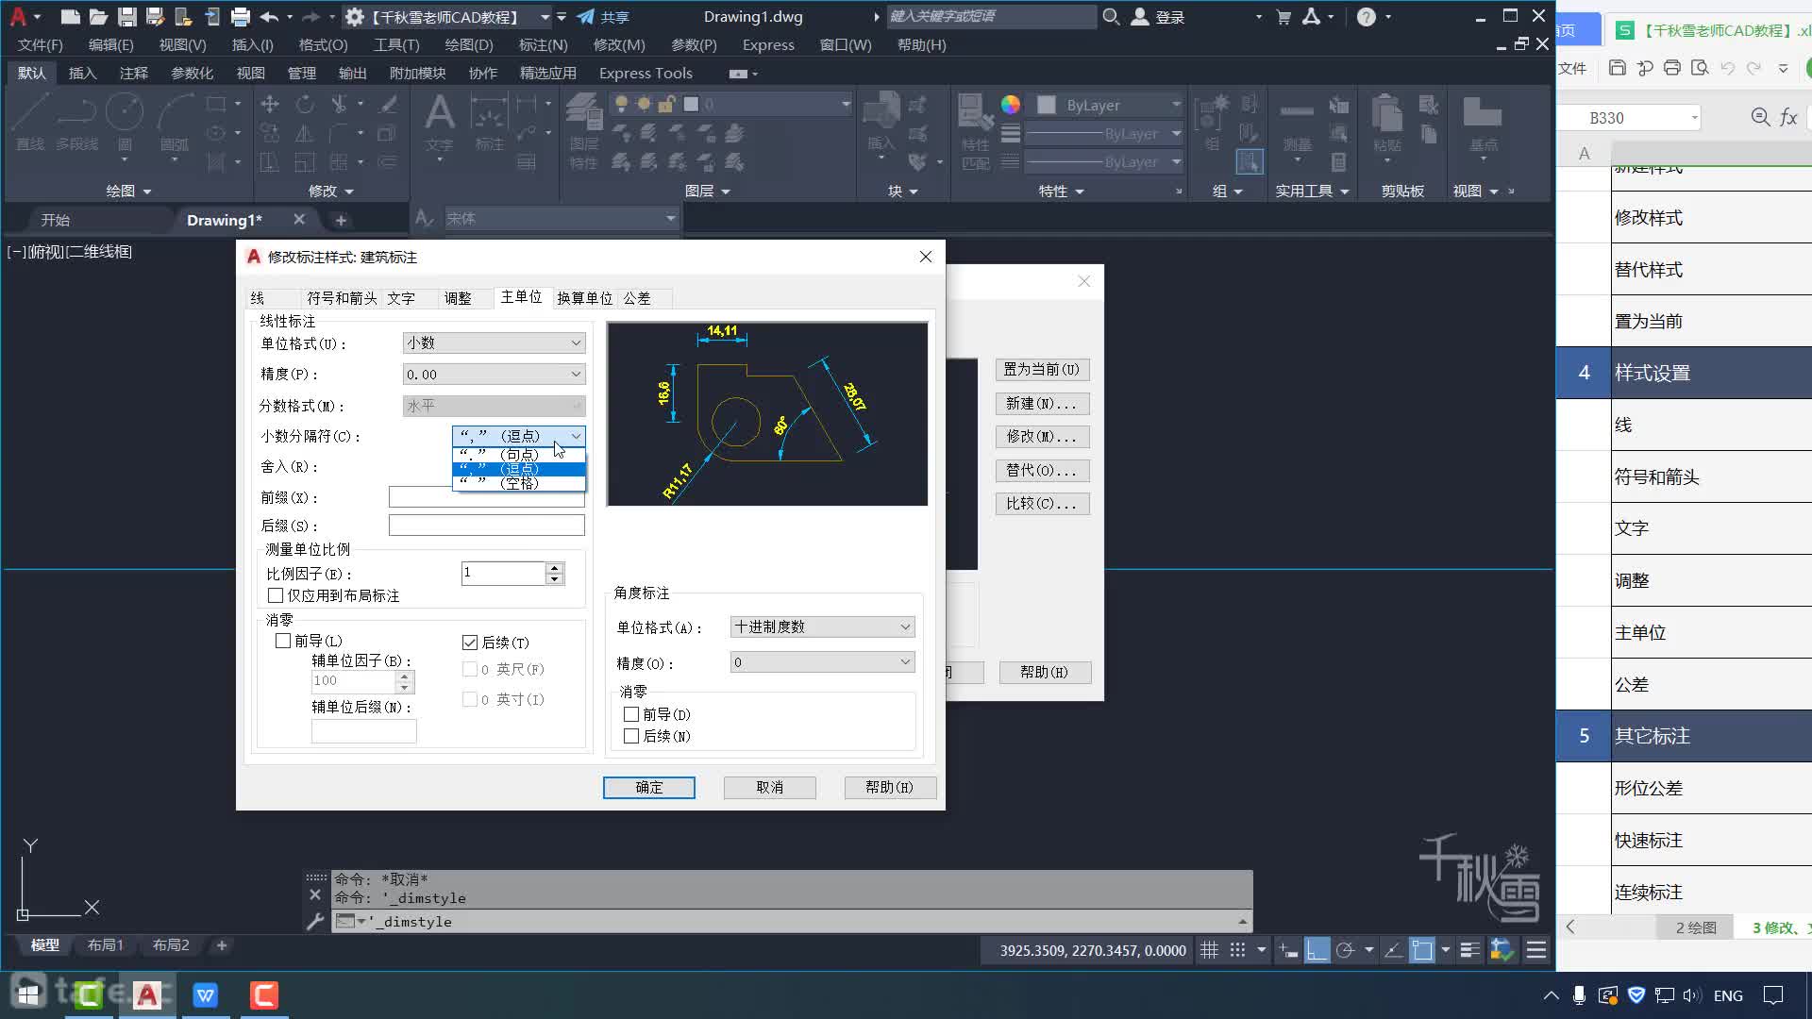Click the 确定 button

[649, 787]
